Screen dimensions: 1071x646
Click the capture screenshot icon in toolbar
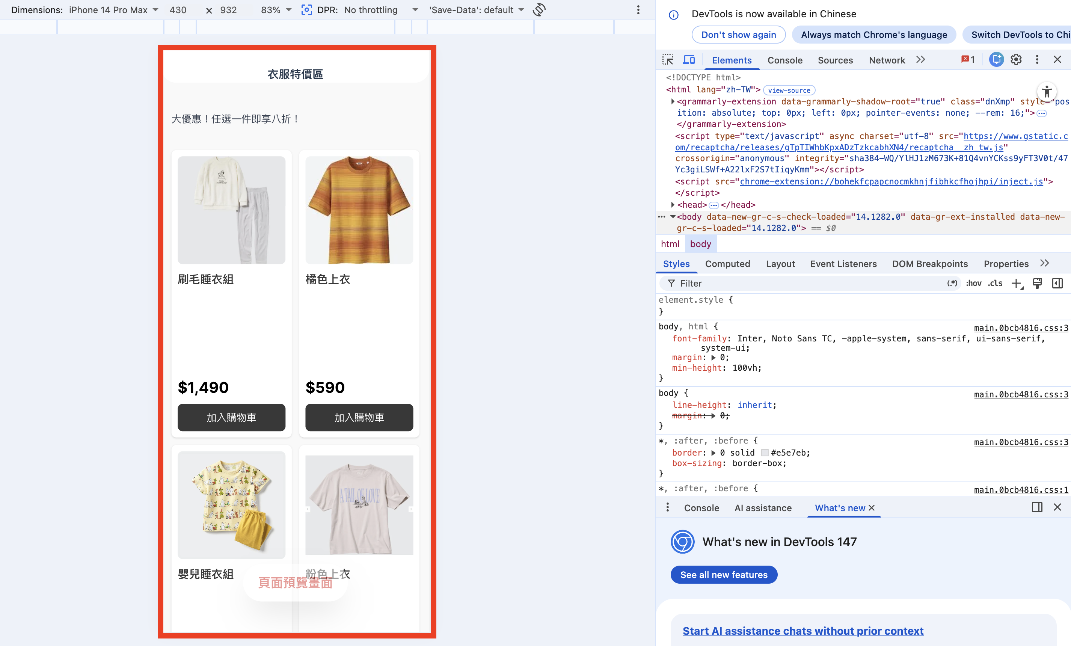click(306, 10)
